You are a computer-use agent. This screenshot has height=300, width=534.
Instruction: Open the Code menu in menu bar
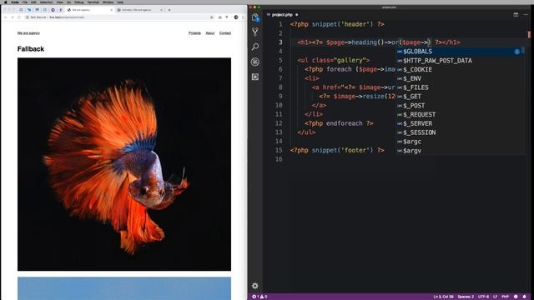click(x=15, y=2)
